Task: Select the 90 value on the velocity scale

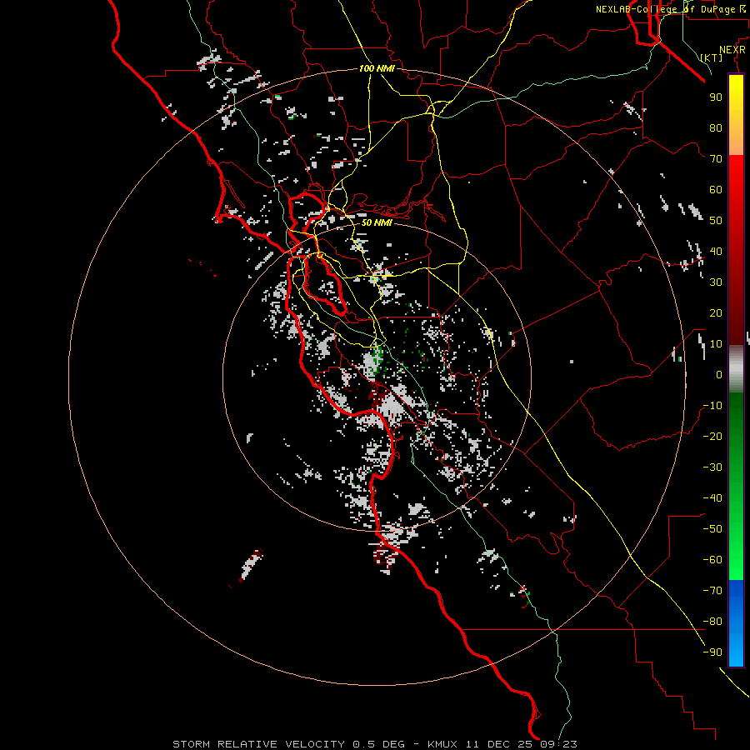Action: [716, 97]
